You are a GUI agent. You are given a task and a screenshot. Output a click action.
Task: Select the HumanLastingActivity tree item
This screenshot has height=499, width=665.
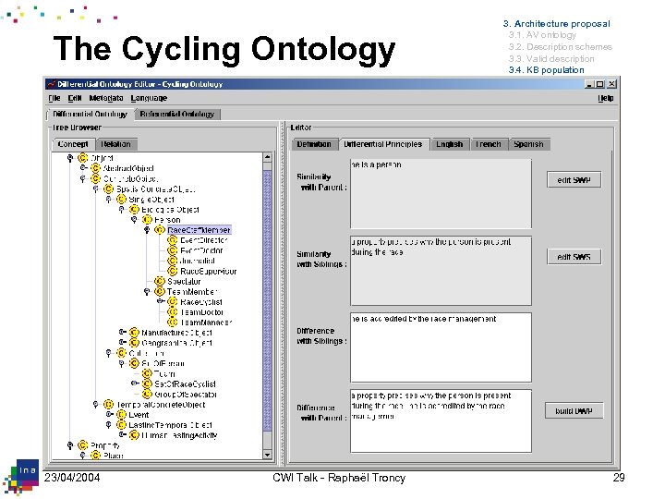pos(179,435)
